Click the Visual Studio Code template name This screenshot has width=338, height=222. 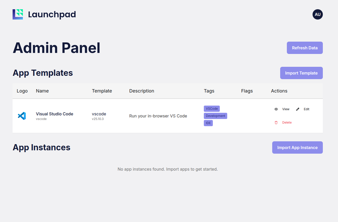click(54, 114)
